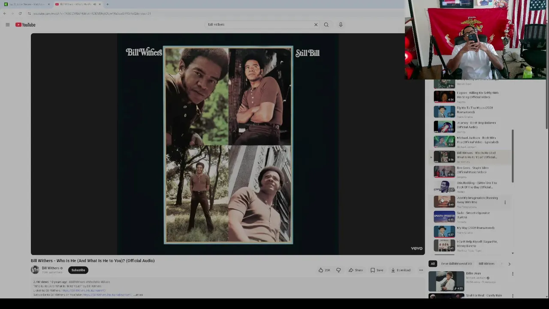The image size is (549, 309).
Task: Click the bill withers search field
Action: tap(259, 24)
